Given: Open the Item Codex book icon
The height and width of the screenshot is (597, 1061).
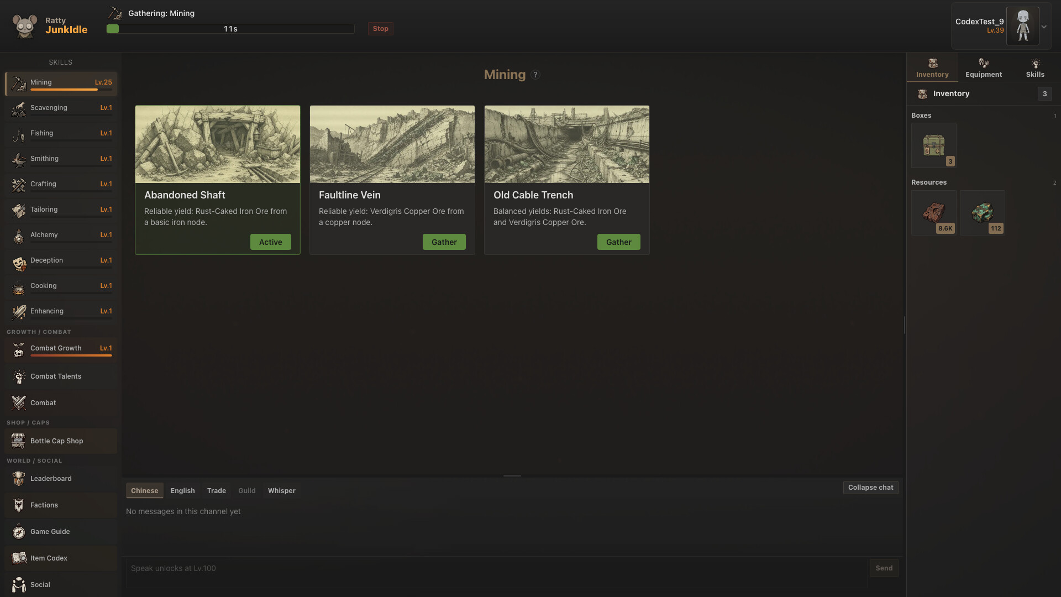Looking at the screenshot, I should click(x=19, y=558).
